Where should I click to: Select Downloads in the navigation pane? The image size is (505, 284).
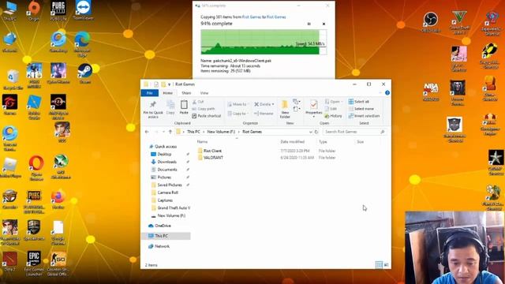pos(166,162)
